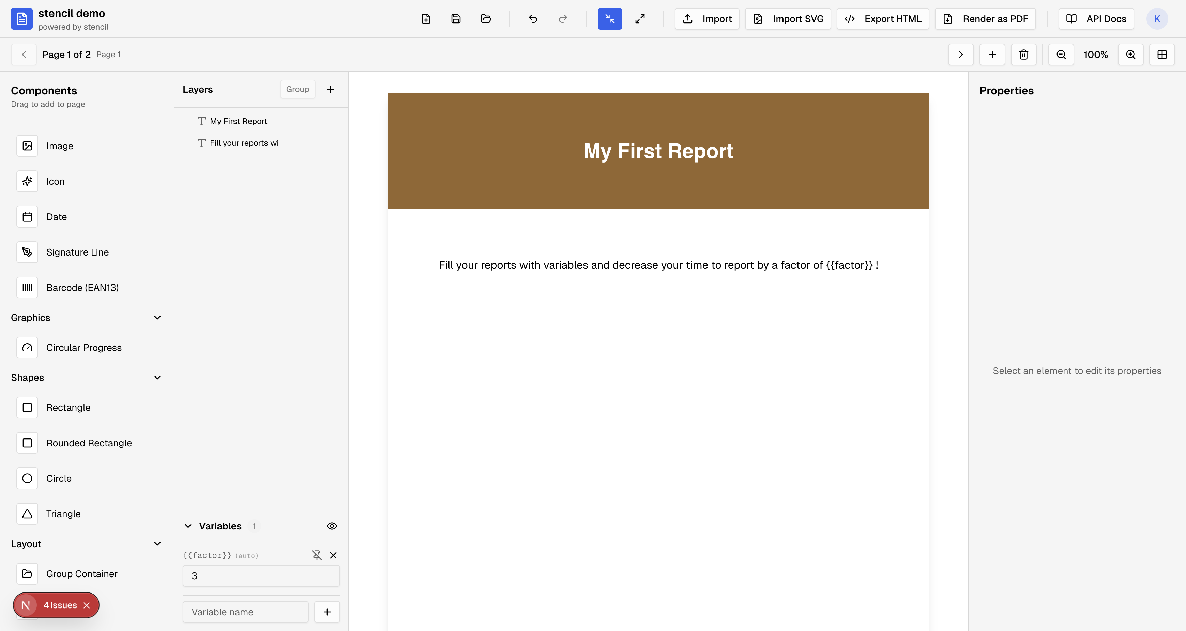Viewport: 1186px width, 631px height.
Task: Redo the last undone action
Action: coord(563,18)
